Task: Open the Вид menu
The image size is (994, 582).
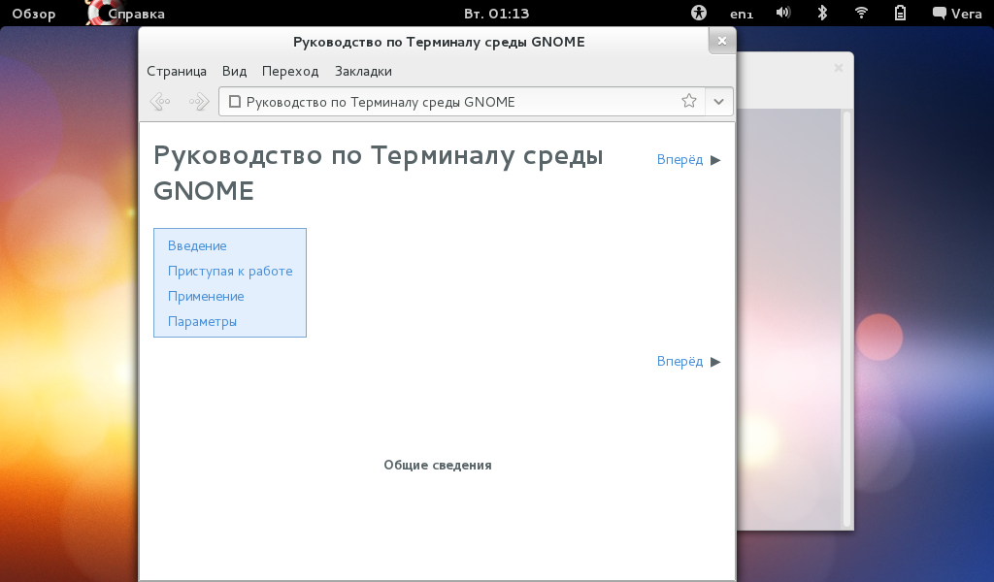Action: coord(234,71)
